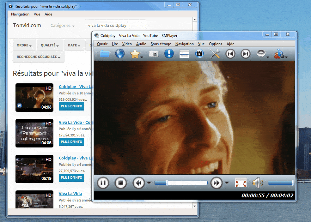
Task: Open rewind options dropdown arrow
Action: click(149, 183)
